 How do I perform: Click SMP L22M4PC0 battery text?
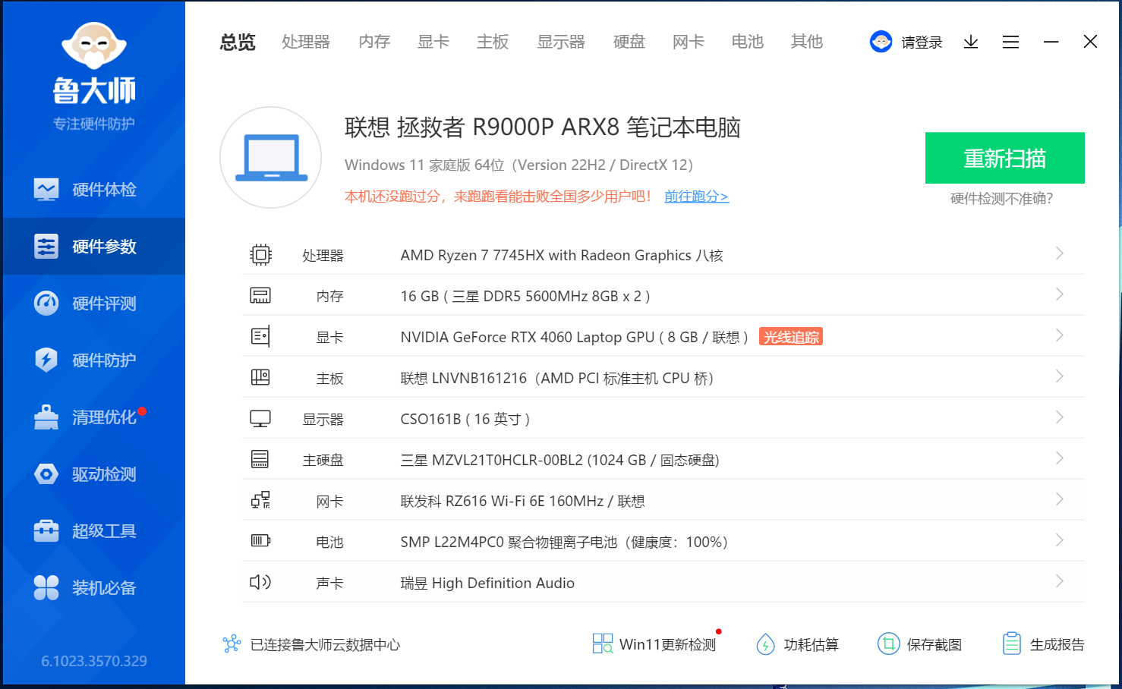coord(564,543)
